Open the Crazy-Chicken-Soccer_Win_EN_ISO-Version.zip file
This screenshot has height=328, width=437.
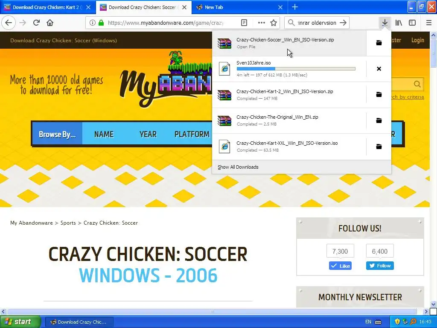click(x=289, y=43)
